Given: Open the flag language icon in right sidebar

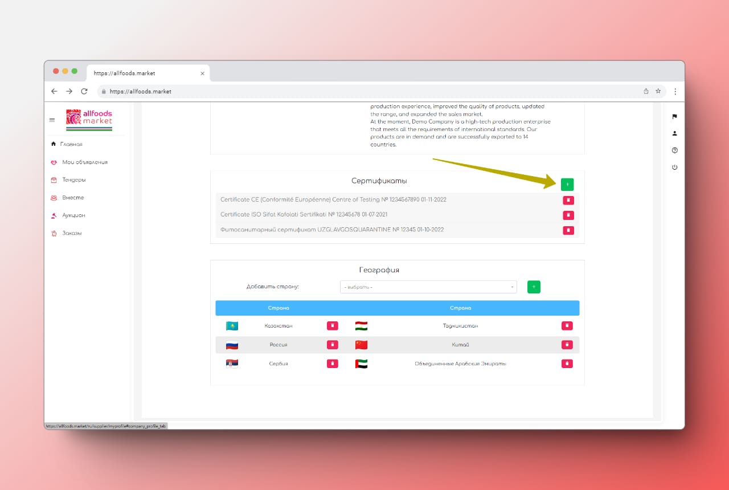Looking at the screenshot, I should (x=675, y=117).
